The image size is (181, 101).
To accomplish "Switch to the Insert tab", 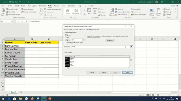I will pos(17,6).
